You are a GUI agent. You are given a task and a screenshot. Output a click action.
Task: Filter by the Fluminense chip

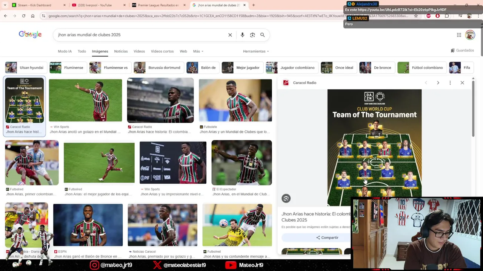(68, 68)
